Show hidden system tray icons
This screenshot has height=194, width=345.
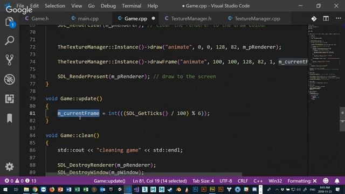point(277,189)
